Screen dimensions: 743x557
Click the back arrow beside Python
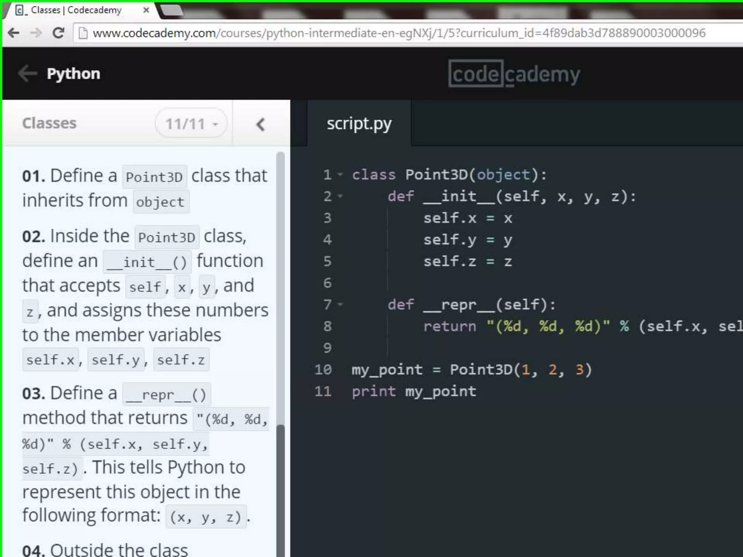click(x=28, y=74)
